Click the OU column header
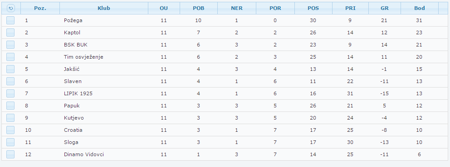The height and width of the screenshot is (167, 450). point(164,8)
